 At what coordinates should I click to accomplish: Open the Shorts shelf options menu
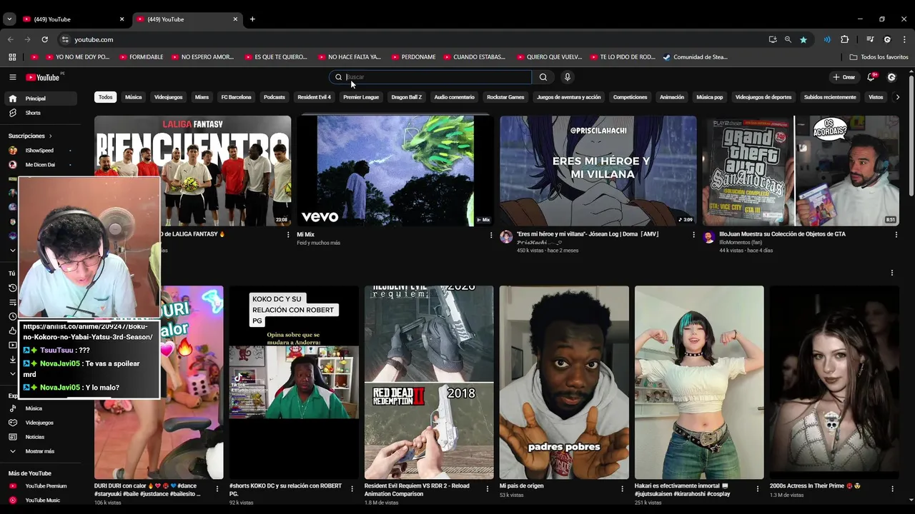892,273
